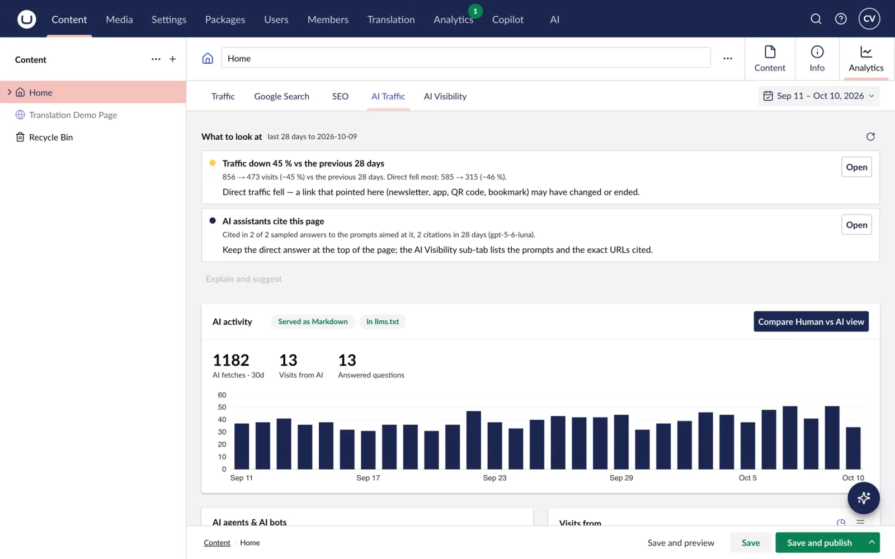Click Save and preview
Viewport: 895px width, 559px height.
681,542
